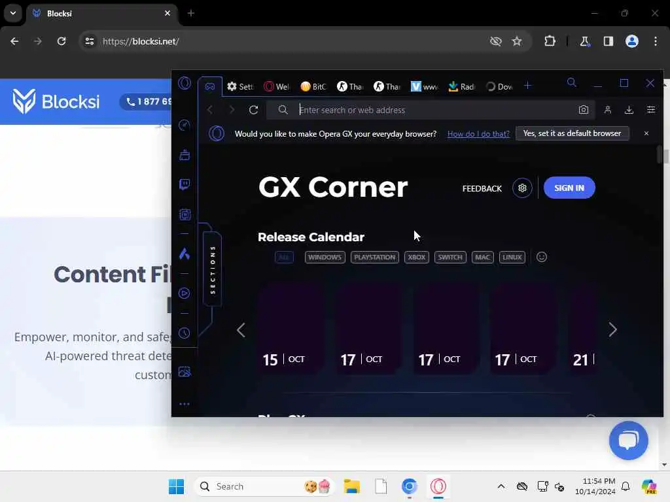
Task: Click Chrome labs flask icon
Action: click(584, 41)
